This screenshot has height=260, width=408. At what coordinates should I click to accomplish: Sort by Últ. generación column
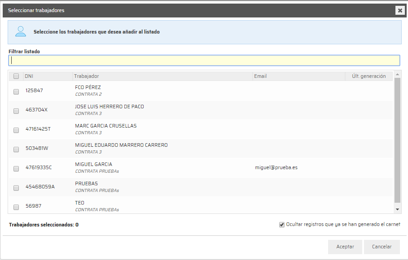coord(369,76)
